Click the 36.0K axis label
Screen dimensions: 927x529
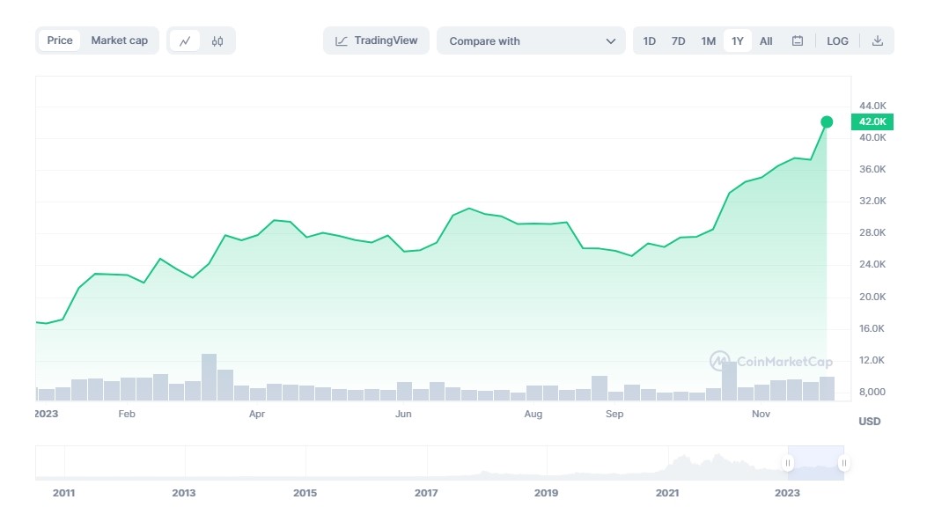pos(872,169)
